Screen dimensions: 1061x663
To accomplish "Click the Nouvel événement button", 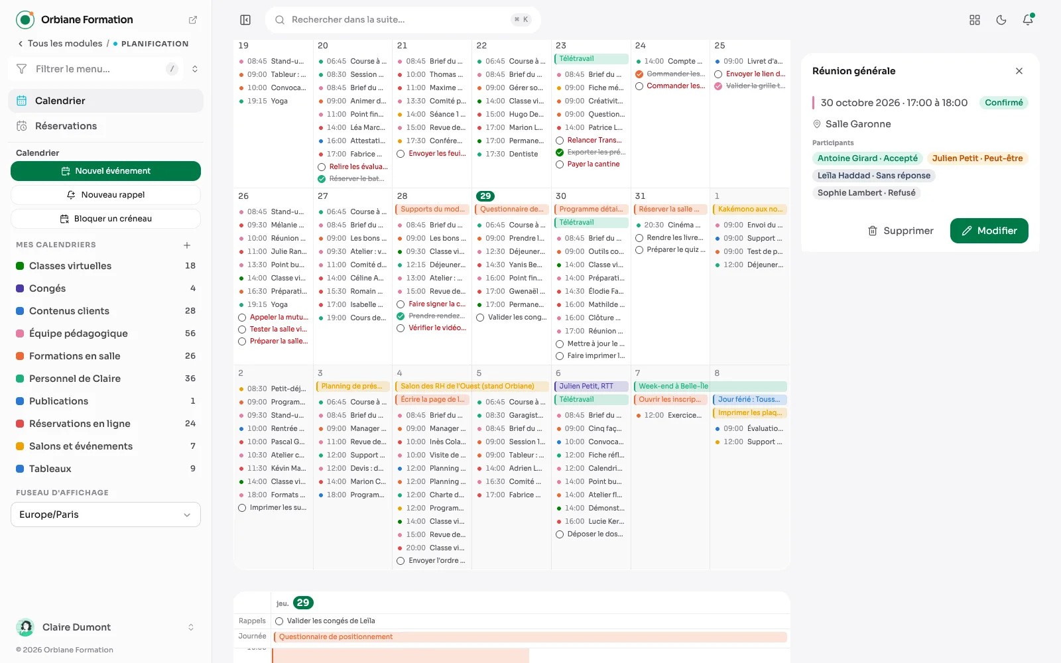I will (x=105, y=171).
